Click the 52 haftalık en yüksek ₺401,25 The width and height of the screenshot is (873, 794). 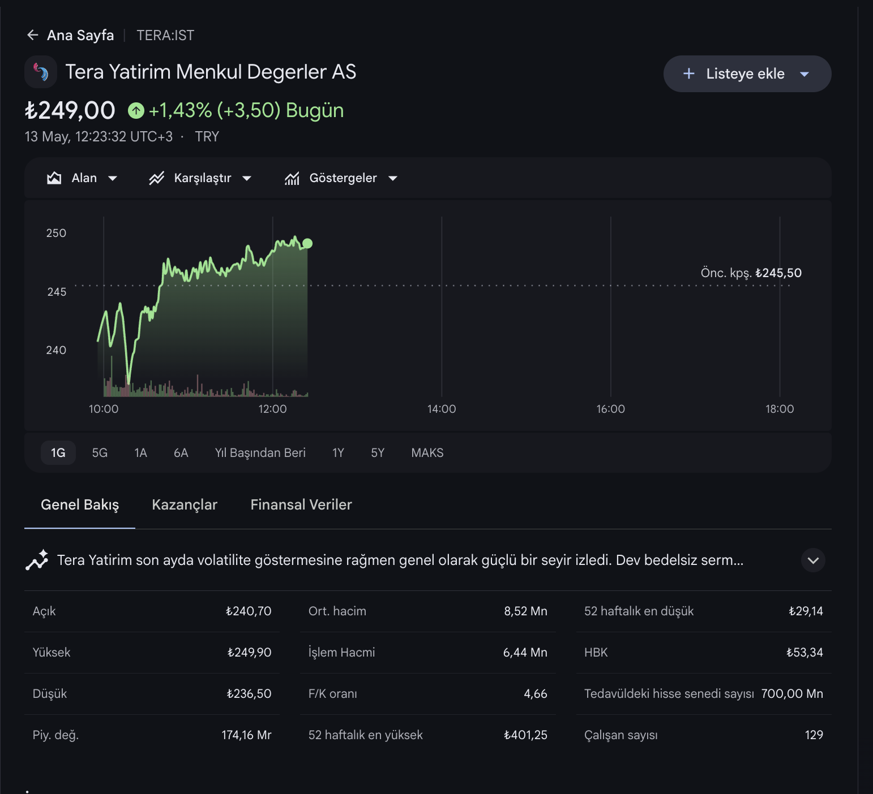pyautogui.click(x=525, y=735)
